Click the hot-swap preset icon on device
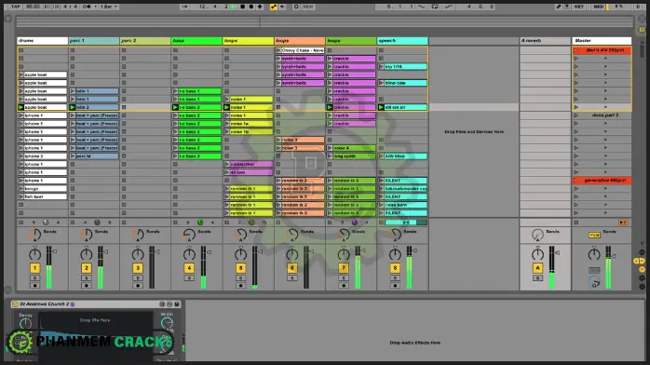The width and height of the screenshot is (650, 365). pyautogui.click(x=169, y=304)
